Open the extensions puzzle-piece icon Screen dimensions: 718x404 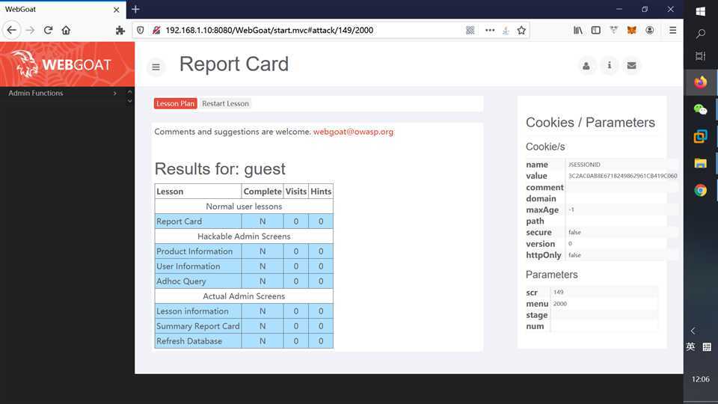(120, 30)
